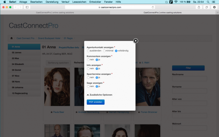
Task: Focus the Wohnort input field
Action: pos(189,128)
